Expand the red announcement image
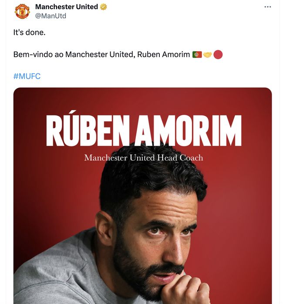The height and width of the screenshot is (304, 283). pos(244,218)
